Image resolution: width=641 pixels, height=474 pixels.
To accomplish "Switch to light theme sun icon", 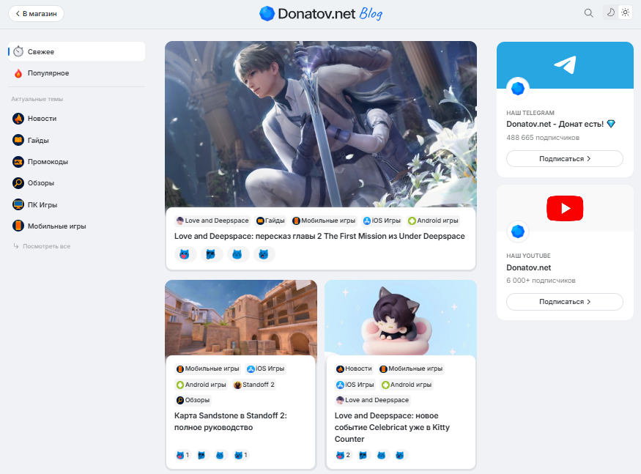I will pyautogui.click(x=625, y=12).
